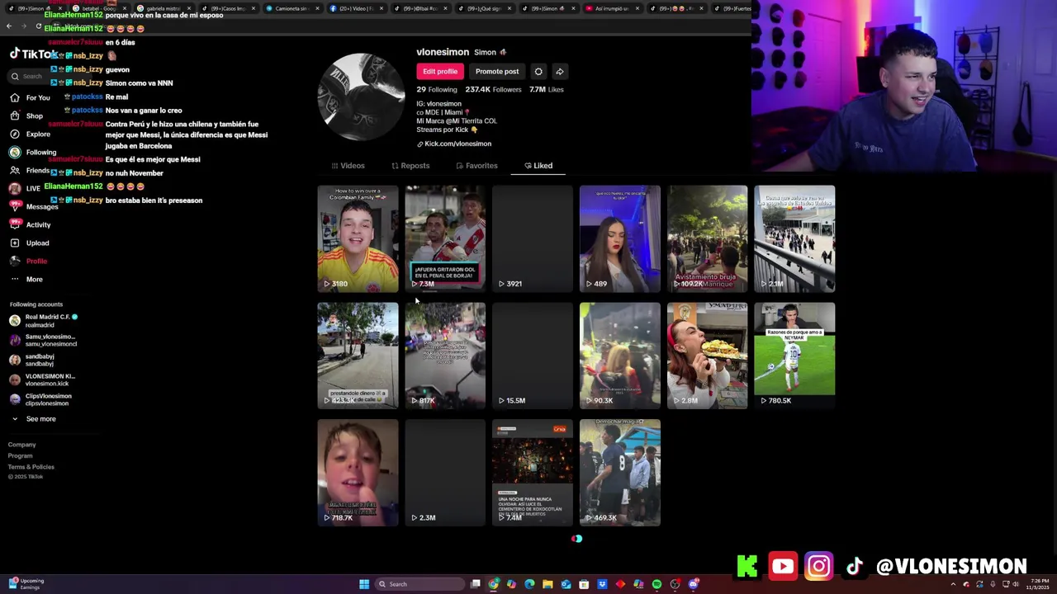Image resolution: width=1057 pixels, height=594 pixels.
Task: Click the Program footer link
Action: point(21,455)
